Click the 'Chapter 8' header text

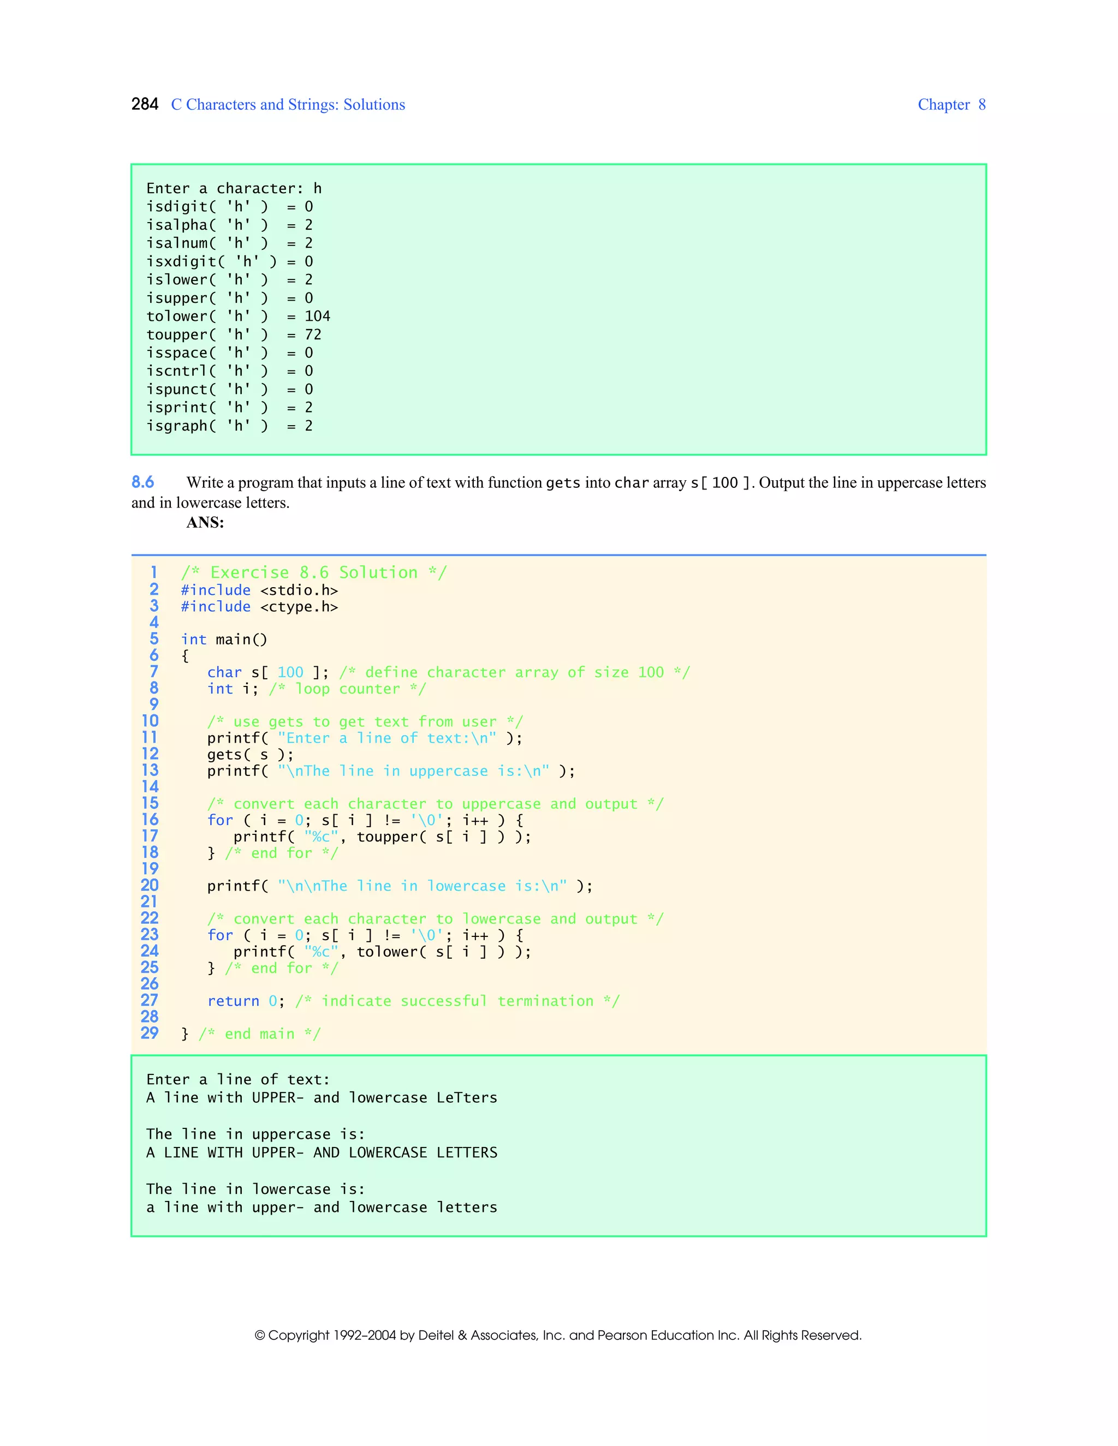pos(951,105)
